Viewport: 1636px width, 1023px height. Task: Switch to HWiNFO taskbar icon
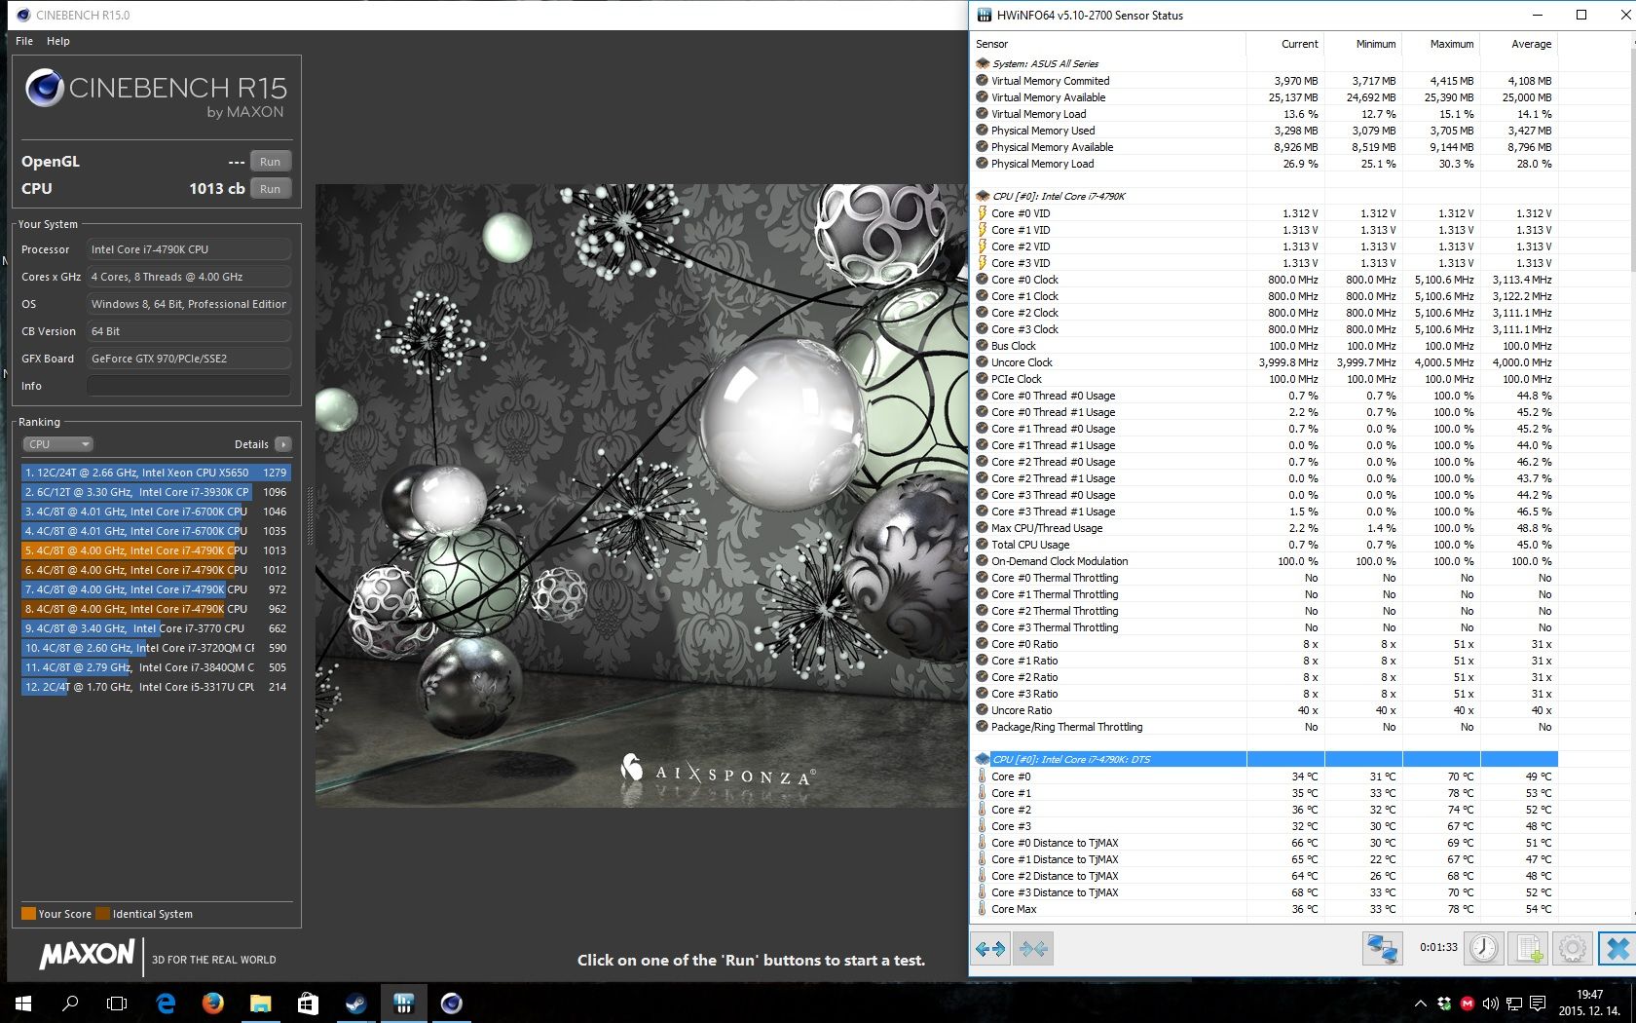[x=403, y=1003]
